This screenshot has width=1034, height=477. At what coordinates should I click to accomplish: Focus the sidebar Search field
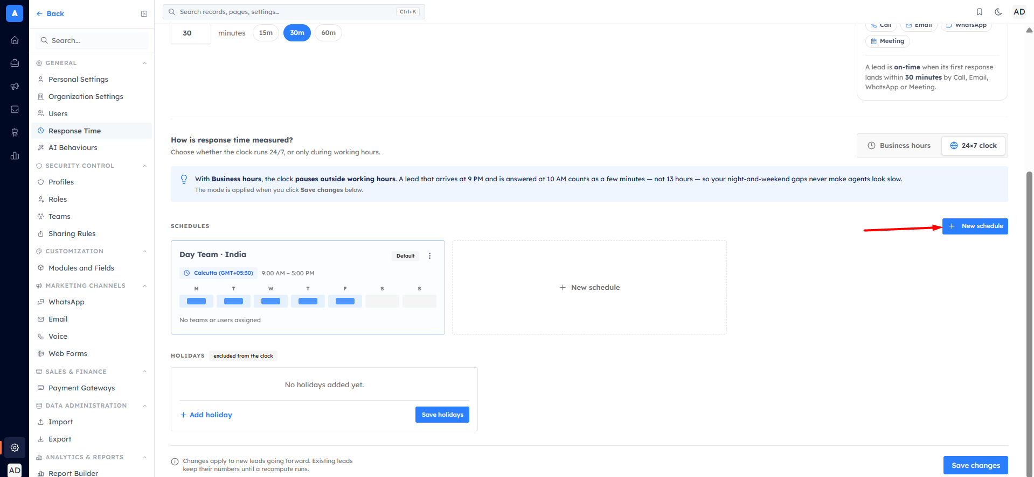click(x=92, y=40)
